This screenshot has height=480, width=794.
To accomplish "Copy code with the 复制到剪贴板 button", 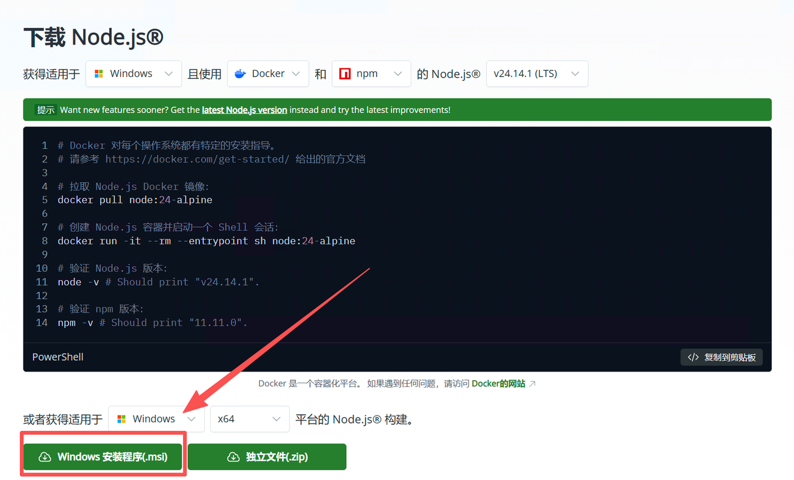I will point(721,357).
